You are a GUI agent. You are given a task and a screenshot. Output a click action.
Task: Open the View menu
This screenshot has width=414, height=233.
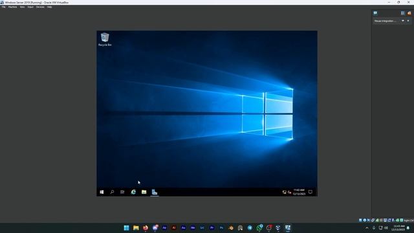[22, 7]
